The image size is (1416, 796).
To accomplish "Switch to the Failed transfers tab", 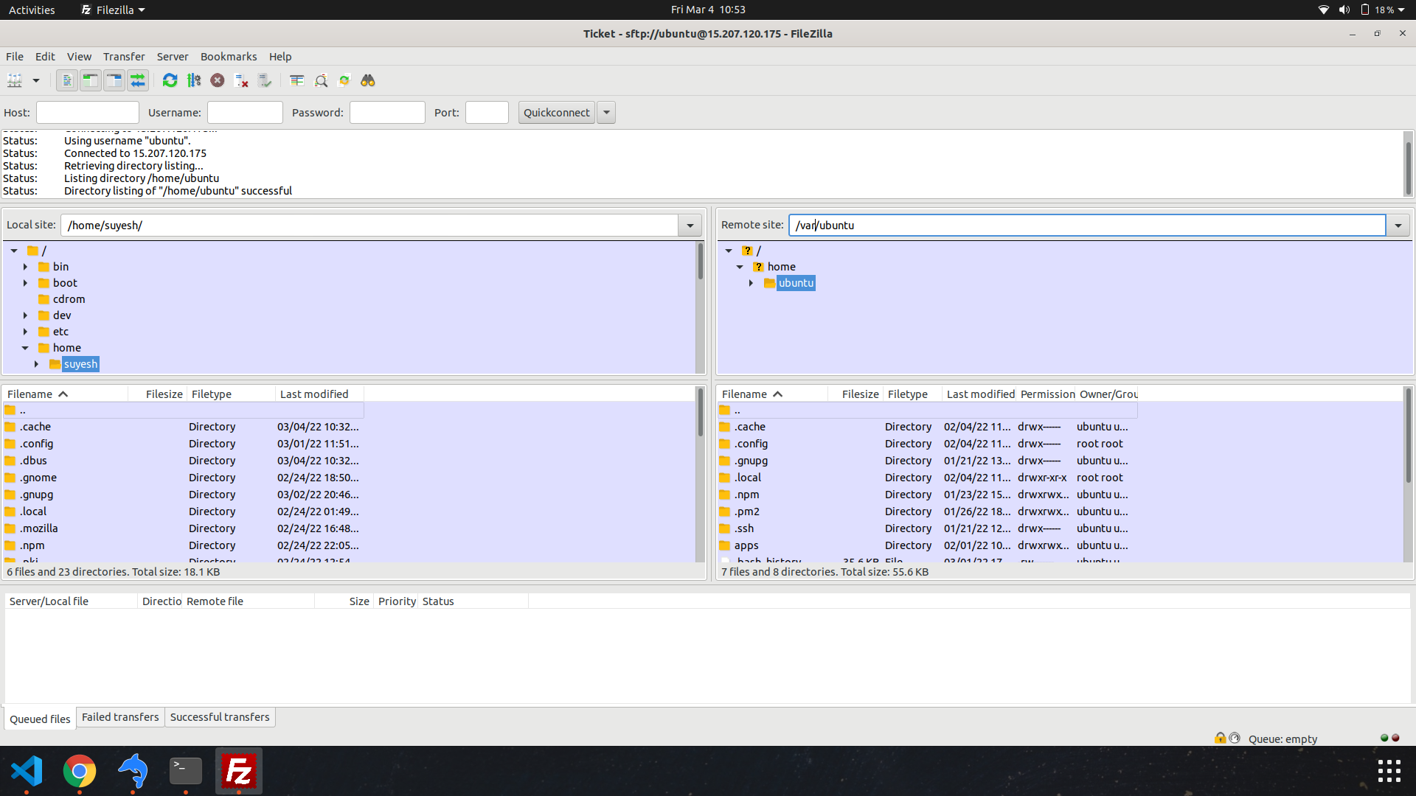I will pos(120,717).
